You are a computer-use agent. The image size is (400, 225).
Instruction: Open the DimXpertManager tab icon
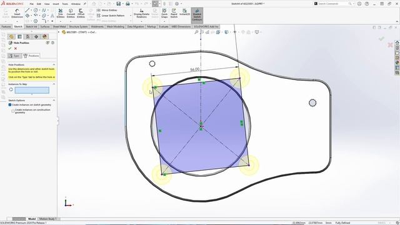36,37
